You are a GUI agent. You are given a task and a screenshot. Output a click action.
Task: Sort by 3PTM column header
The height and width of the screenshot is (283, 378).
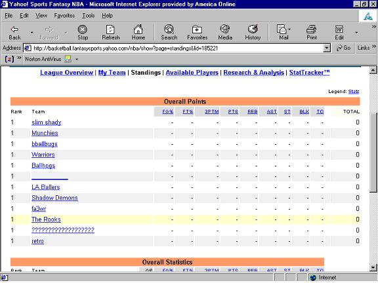[x=212, y=111]
